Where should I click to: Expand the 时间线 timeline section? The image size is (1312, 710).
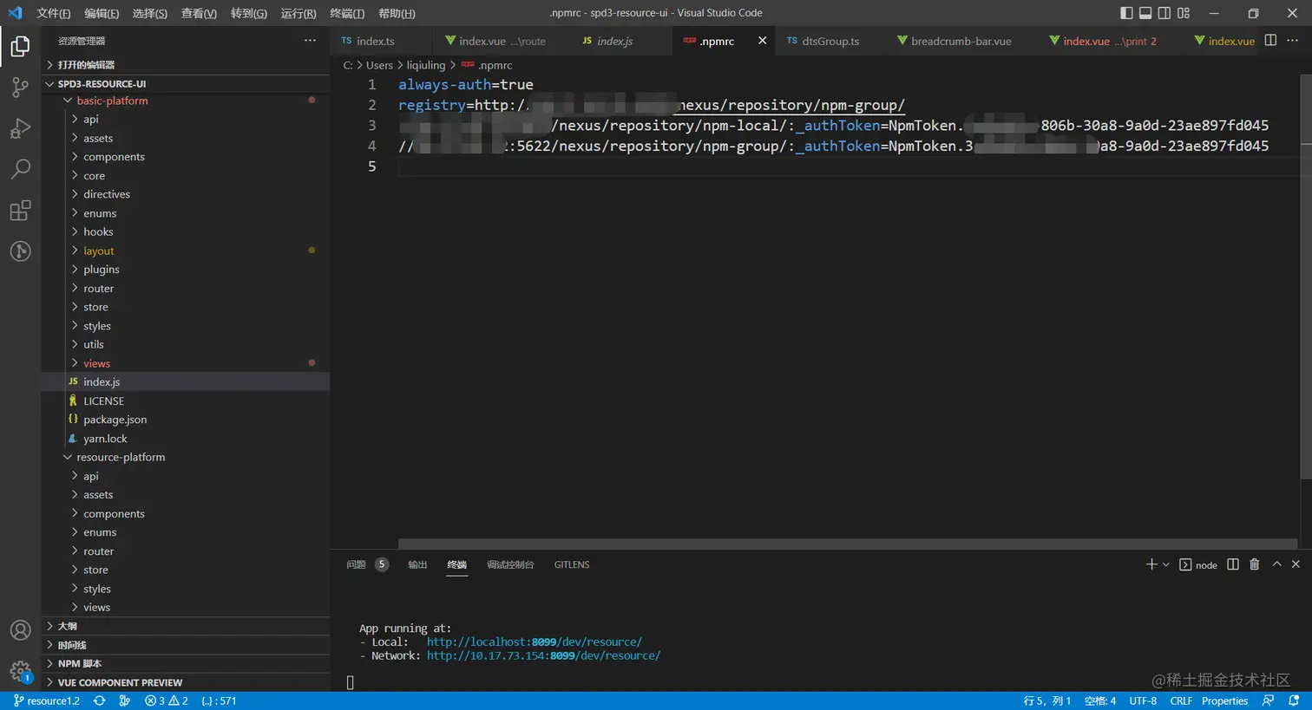[187, 645]
